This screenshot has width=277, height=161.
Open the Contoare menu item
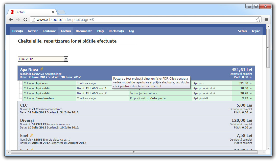[49, 31]
